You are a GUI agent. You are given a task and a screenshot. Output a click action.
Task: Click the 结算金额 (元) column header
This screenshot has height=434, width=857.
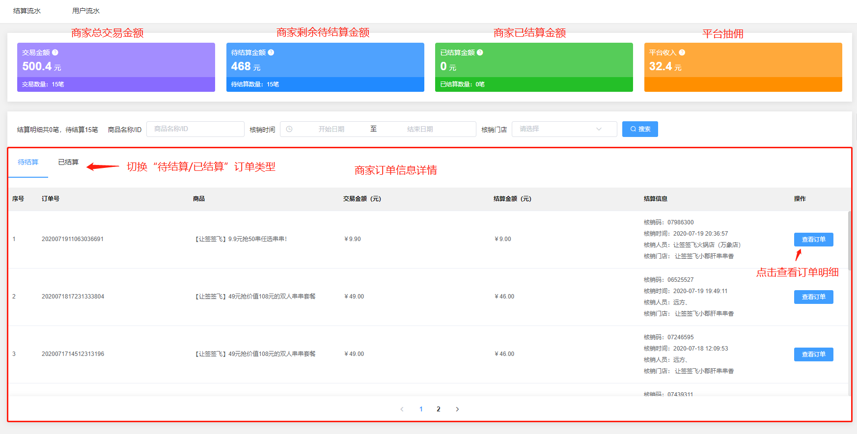coord(512,199)
